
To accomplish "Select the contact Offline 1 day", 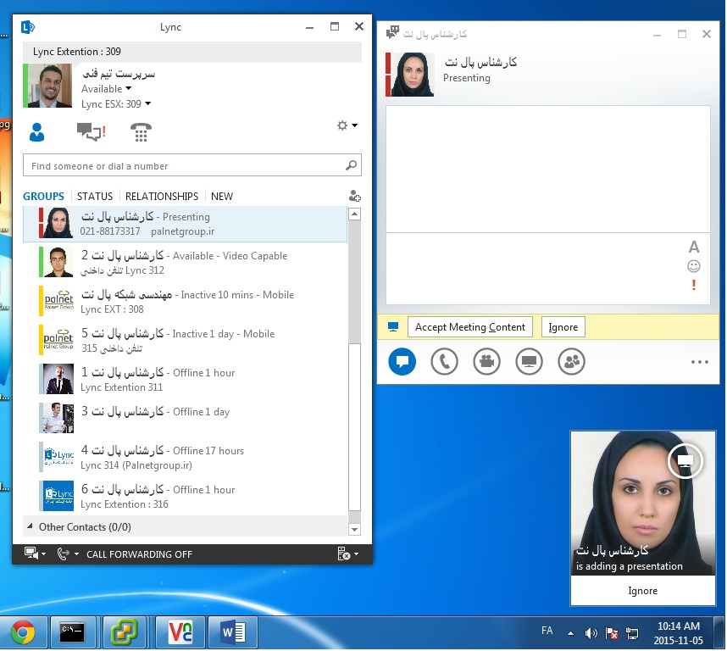I will 185,418.
